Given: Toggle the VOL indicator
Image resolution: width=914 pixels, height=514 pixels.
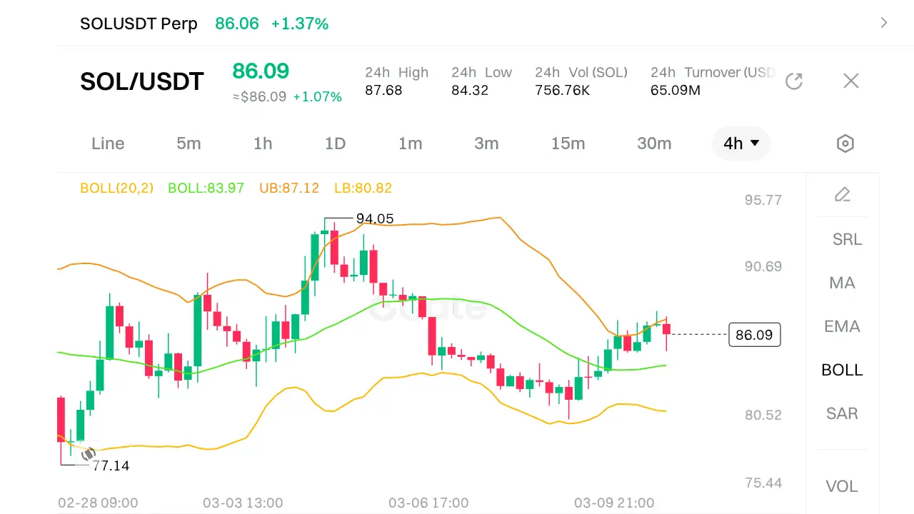Looking at the screenshot, I should pyautogui.click(x=841, y=486).
